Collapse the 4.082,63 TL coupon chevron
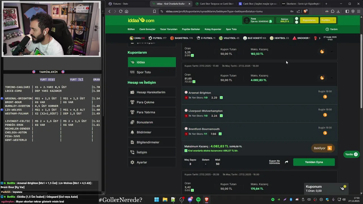363x204 pixels. 332,78
